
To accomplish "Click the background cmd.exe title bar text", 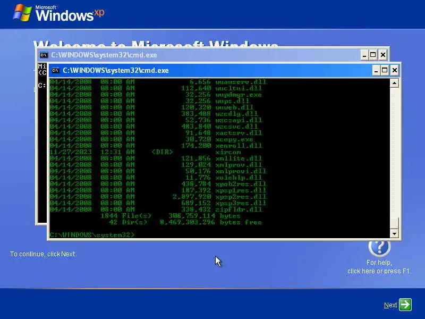I will [x=104, y=55].
